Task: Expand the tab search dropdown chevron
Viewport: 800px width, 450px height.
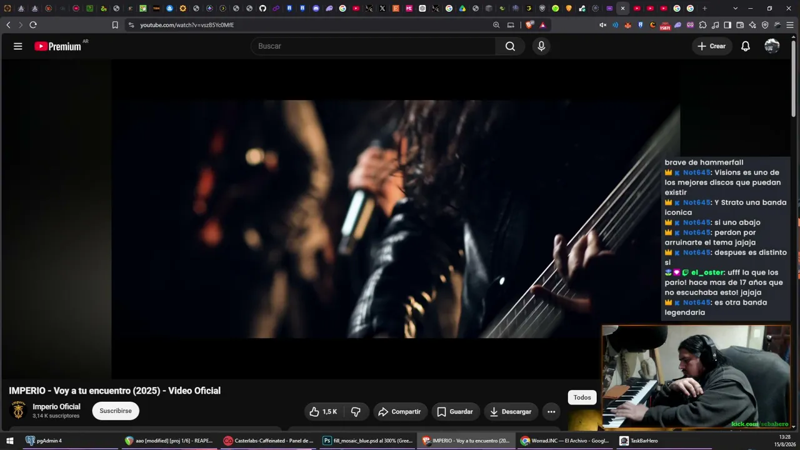Action: click(735, 8)
